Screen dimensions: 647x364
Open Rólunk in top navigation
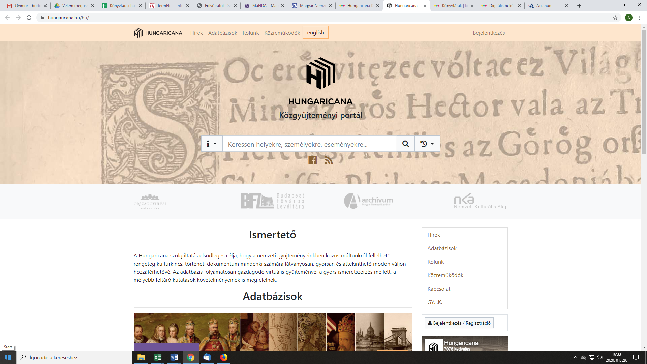pos(251,33)
